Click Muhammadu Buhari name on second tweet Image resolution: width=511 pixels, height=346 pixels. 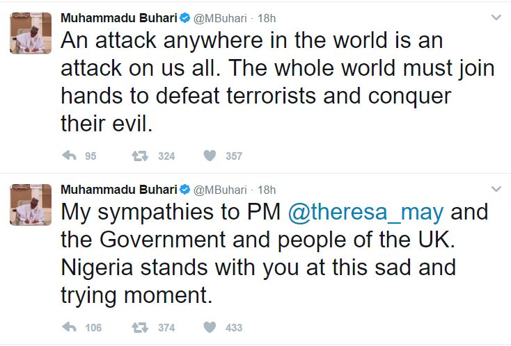click(x=118, y=189)
